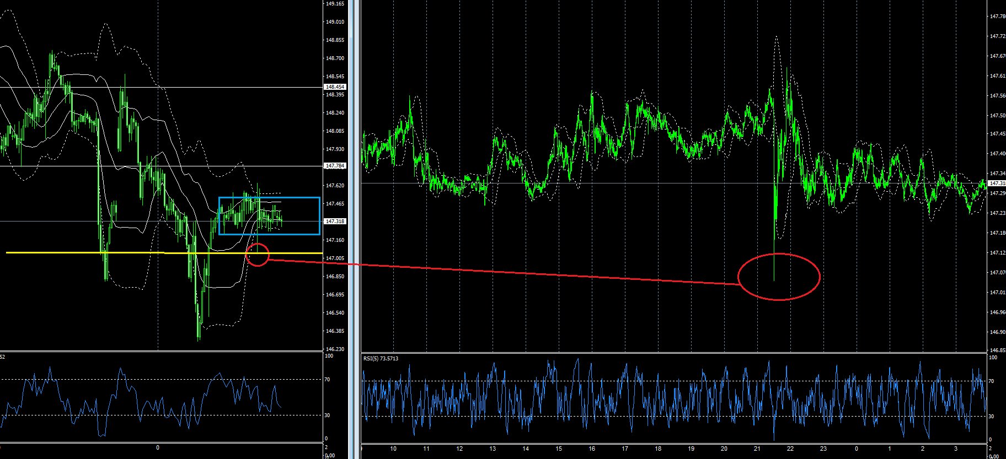Screen dimensions: 1006x459
Task: Click the 146.96 value on right chart scale
Action: (x=998, y=312)
